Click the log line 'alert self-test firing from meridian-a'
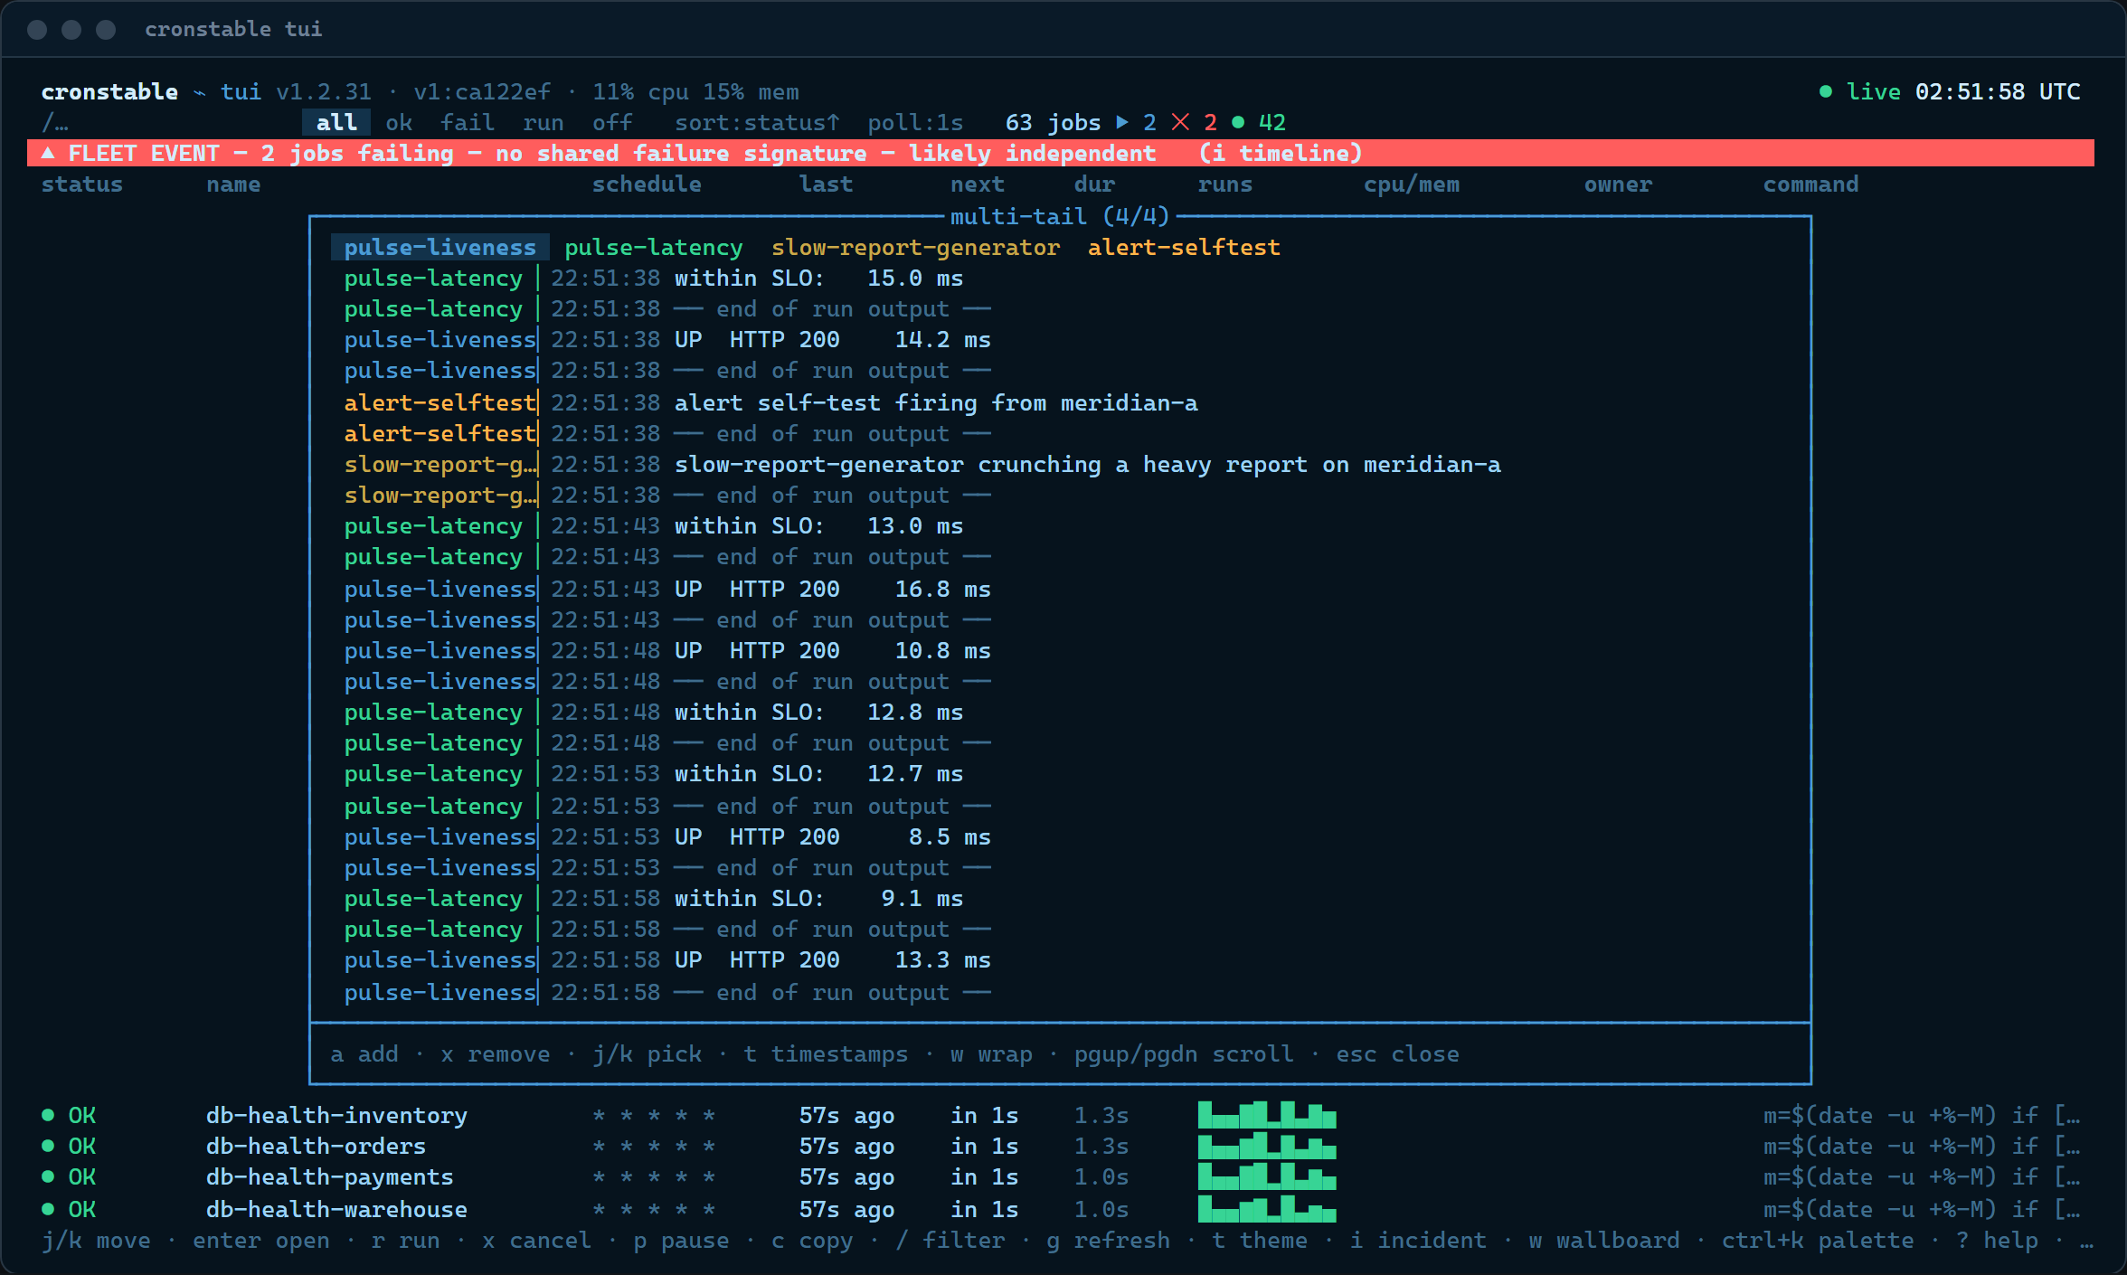 tap(936, 402)
